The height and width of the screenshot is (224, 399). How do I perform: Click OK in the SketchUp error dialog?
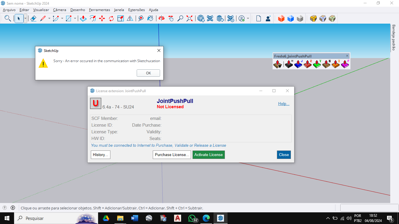[x=148, y=73]
